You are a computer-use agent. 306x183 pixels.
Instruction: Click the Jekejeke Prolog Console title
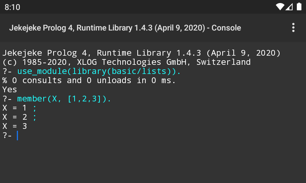(125, 28)
